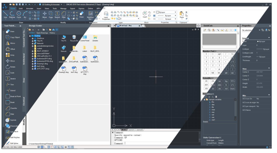277x153 pixels.
Task: Open the Insert ribbon tab
Action: tap(39, 9)
